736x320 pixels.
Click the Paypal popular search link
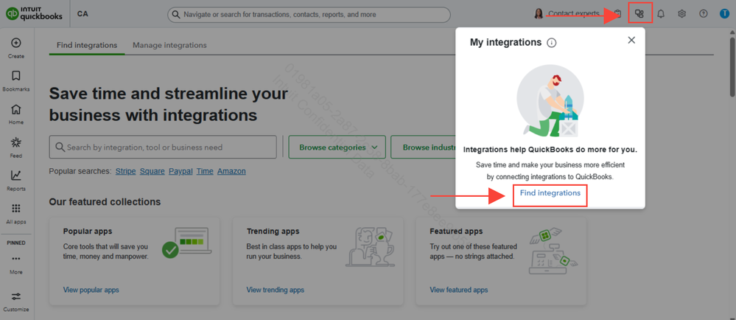[181, 171]
